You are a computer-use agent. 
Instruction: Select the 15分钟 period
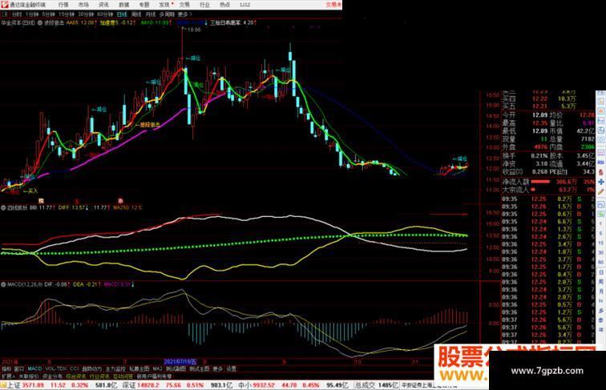click(67, 14)
